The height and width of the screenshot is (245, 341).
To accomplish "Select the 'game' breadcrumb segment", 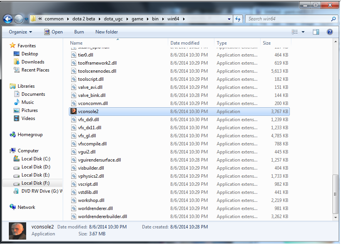I will coord(137,19).
